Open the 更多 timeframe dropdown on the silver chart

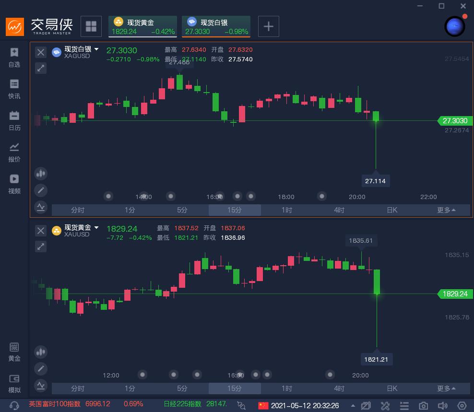[x=446, y=210]
